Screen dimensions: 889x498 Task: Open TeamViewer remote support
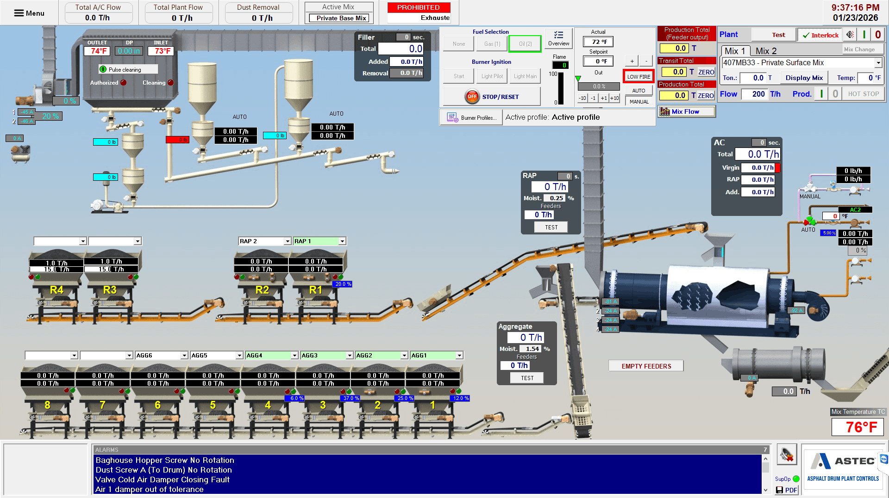[883, 459]
